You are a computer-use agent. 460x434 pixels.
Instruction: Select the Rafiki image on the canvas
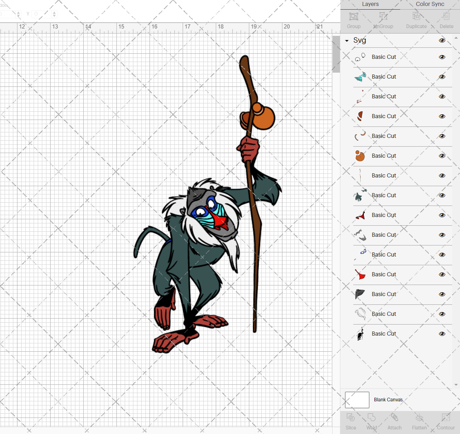coord(207,205)
